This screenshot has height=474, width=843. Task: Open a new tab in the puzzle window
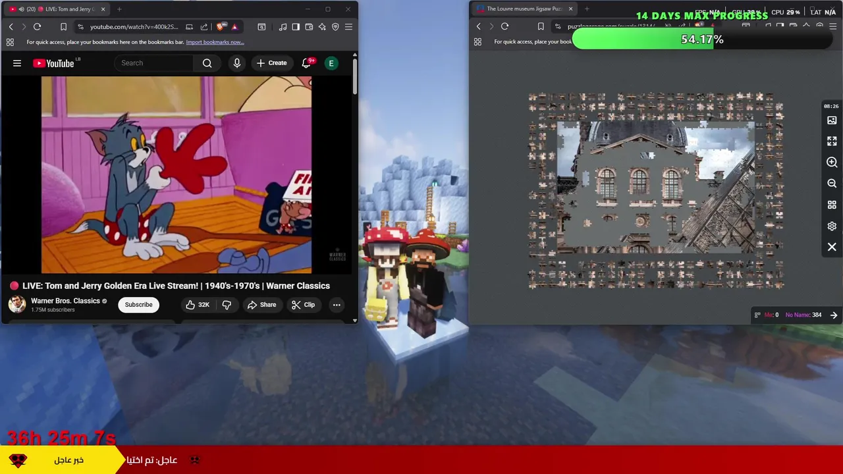587,9
